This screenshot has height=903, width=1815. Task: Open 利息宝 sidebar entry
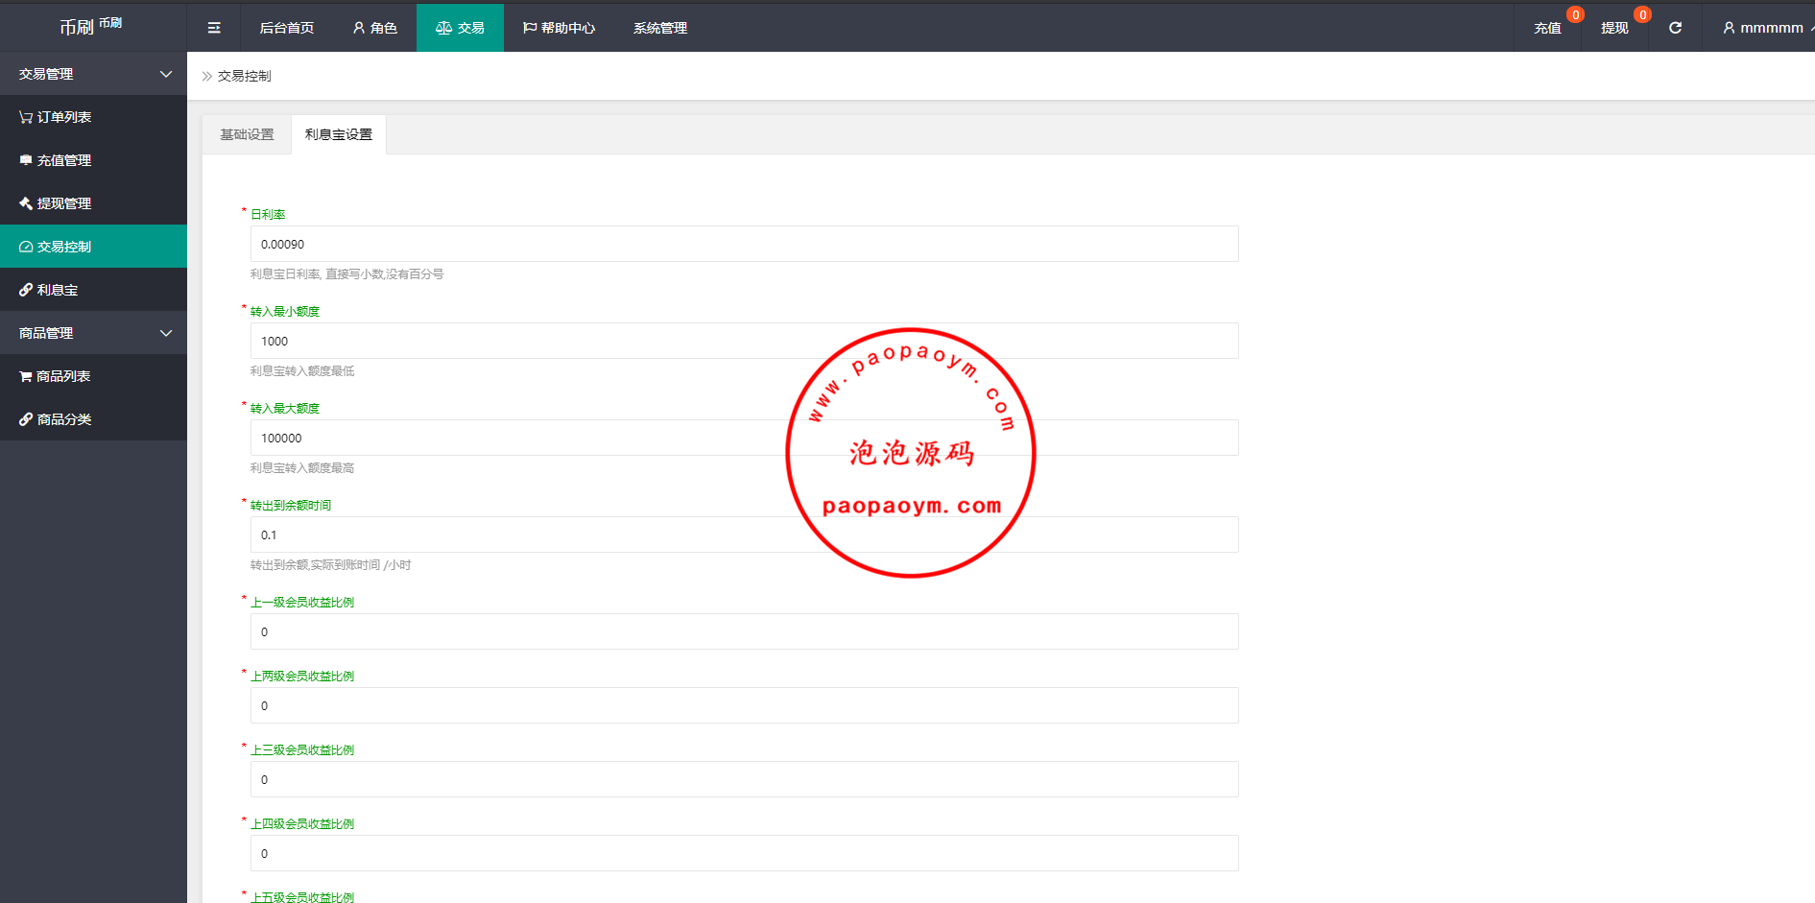(93, 290)
